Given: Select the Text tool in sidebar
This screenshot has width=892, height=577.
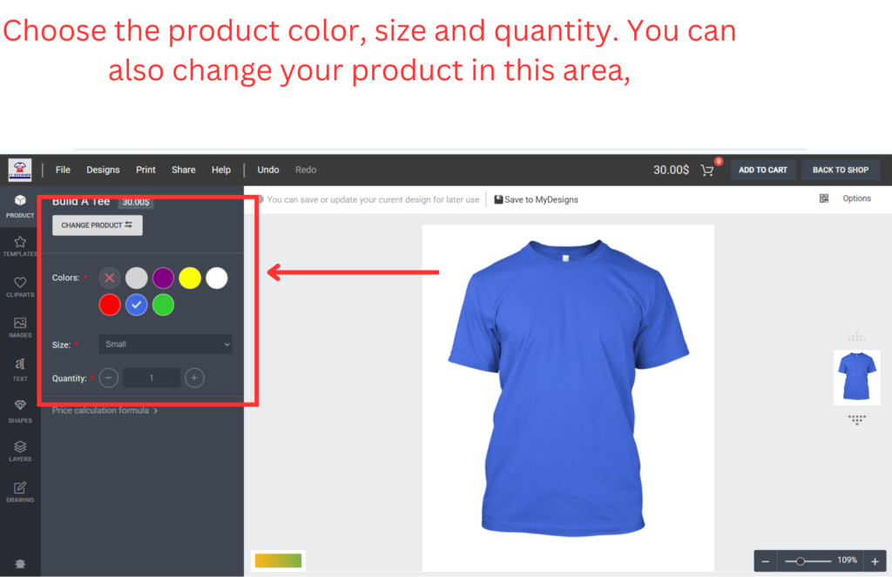Looking at the screenshot, I should tap(20, 369).
